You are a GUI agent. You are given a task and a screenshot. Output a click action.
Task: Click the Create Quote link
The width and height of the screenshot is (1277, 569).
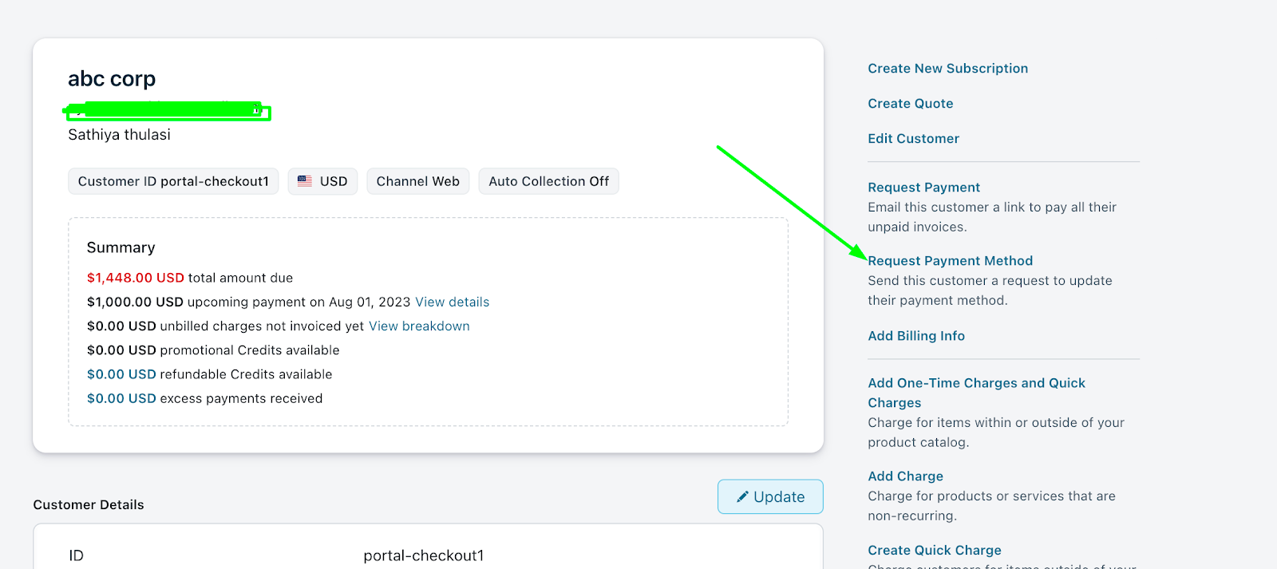coord(910,104)
